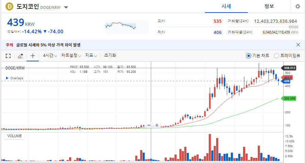Click the 거래대금(24H) label
Viewport: 305px width, 163px height.
tap(240, 32)
